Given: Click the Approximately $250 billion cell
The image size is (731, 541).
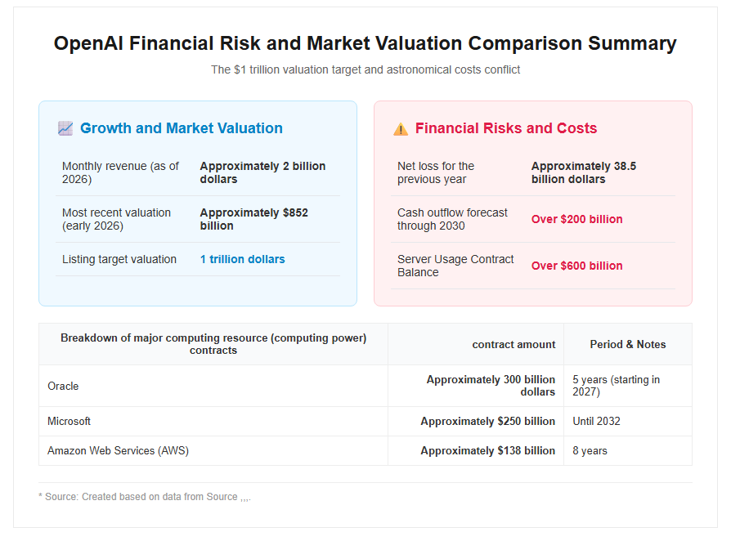Looking at the screenshot, I should coord(487,421).
